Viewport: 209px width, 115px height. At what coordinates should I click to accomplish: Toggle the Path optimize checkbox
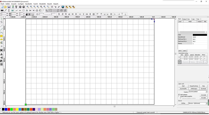pos(179,95)
